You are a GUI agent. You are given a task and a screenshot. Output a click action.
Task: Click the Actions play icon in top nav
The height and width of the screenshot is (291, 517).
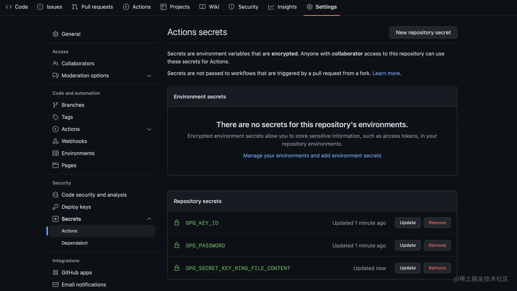pyautogui.click(x=126, y=7)
